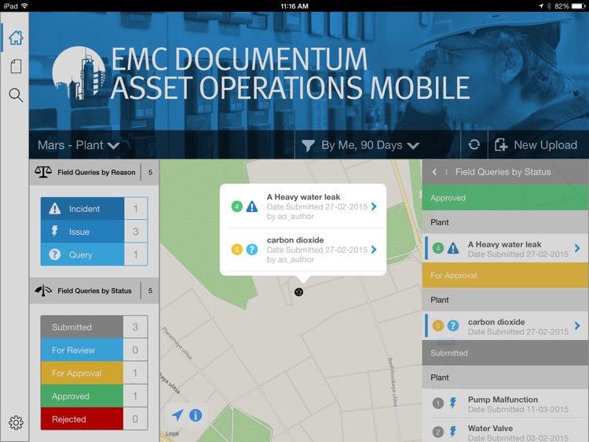Select the Issue reason row
The height and width of the screenshot is (442, 589).
point(94,232)
